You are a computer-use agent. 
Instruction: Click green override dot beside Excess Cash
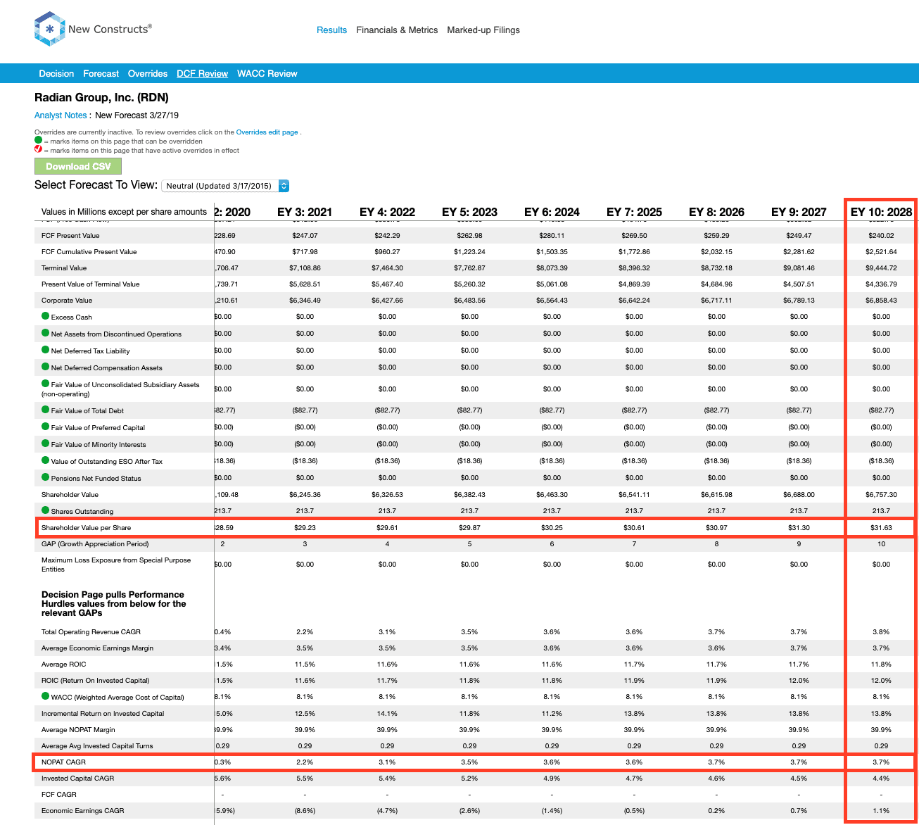tap(46, 317)
